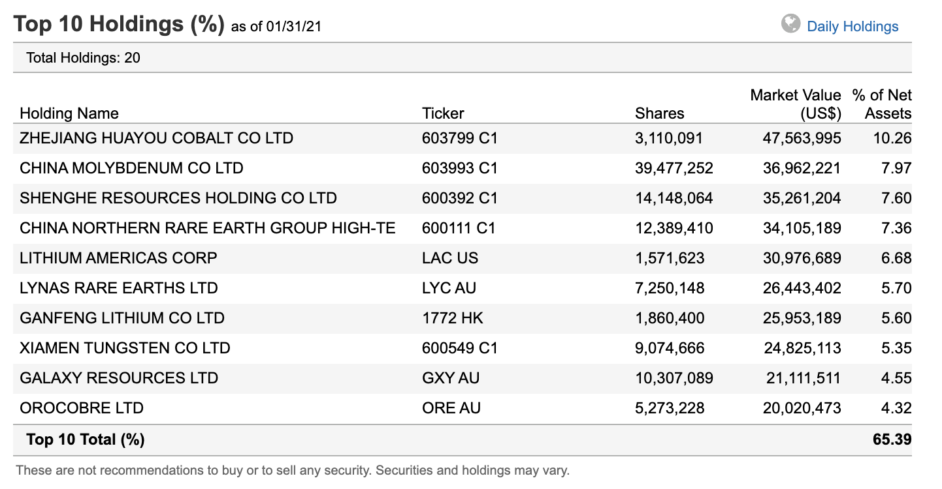Viewport: 942px width, 489px height.
Task: Click net assets percentage 5.35
Action: pos(896,348)
